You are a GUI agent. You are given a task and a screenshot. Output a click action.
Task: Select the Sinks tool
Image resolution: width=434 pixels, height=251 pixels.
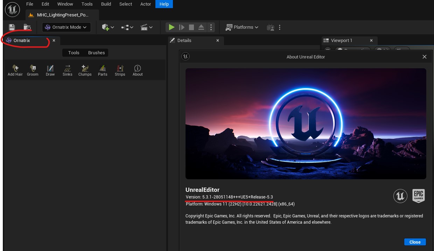(67, 70)
